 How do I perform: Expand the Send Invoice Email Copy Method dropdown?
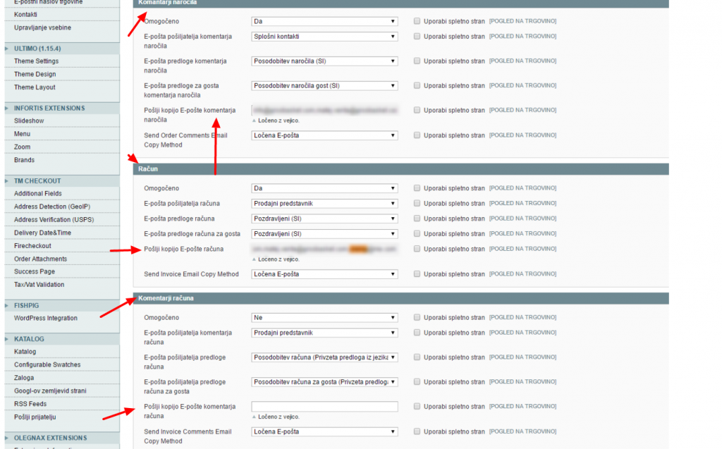tap(324, 274)
